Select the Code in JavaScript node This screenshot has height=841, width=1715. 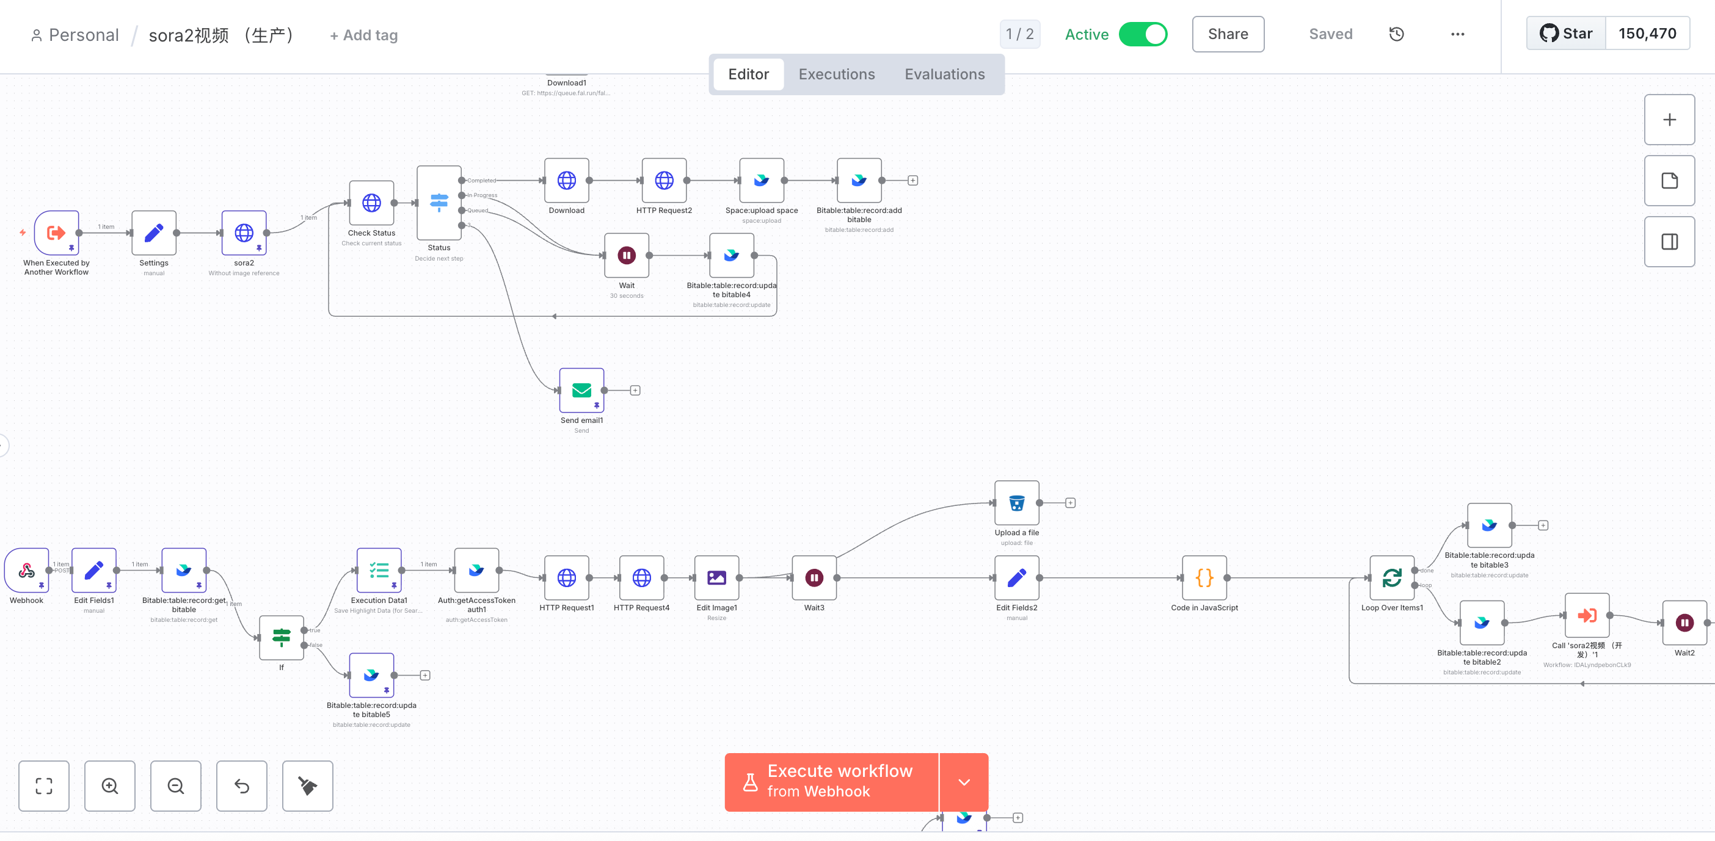[x=1204, y=577]
